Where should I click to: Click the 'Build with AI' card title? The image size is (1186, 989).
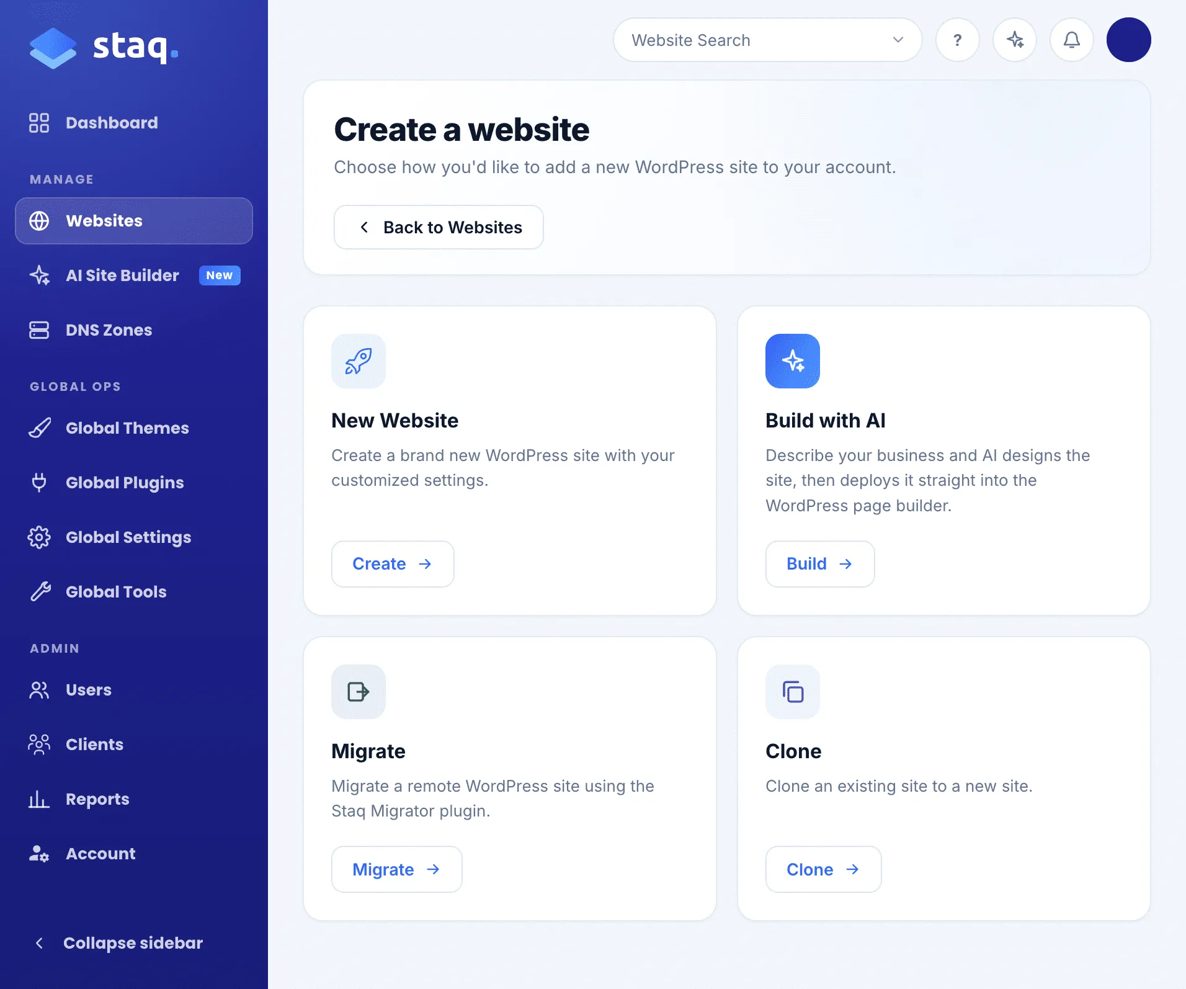coord(826,421)
